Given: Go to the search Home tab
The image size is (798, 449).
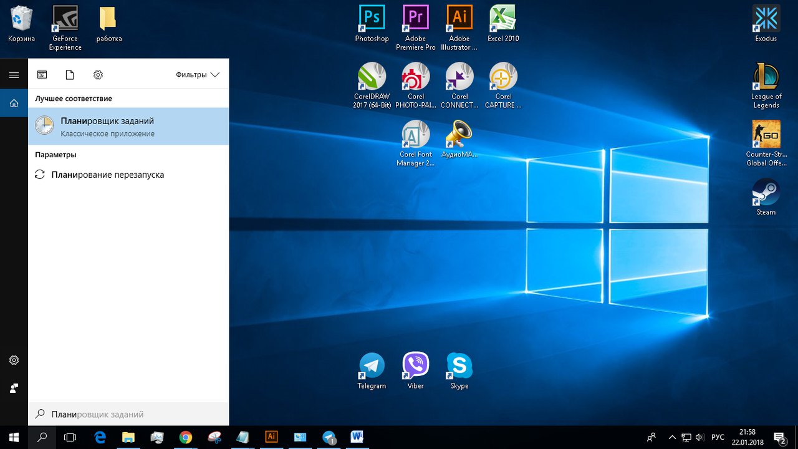Looking at the screenshot, I should click(14, 103).
